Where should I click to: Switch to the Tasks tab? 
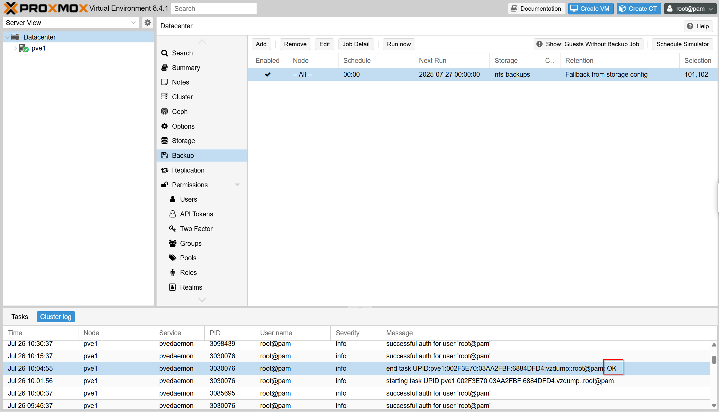20,317
